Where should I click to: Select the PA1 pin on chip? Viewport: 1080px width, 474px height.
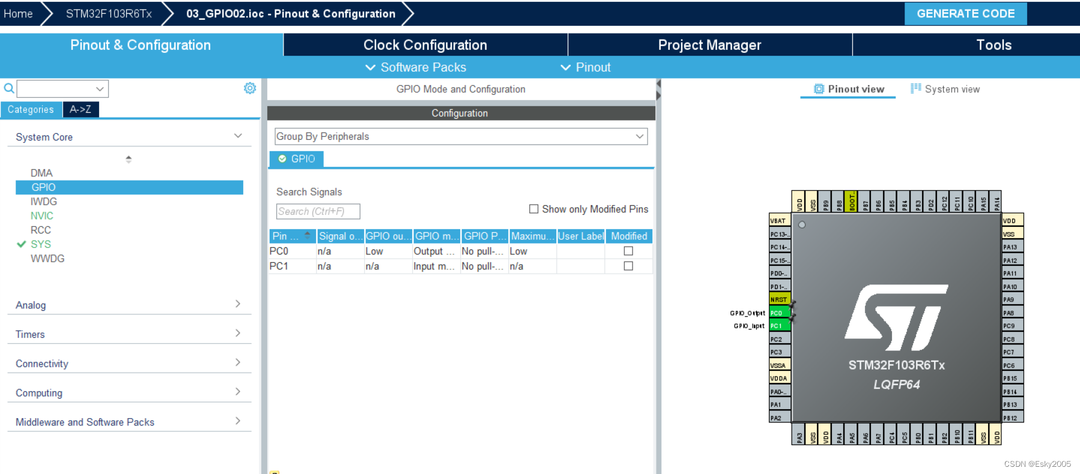pyautogui.click(x=780, y=404)
